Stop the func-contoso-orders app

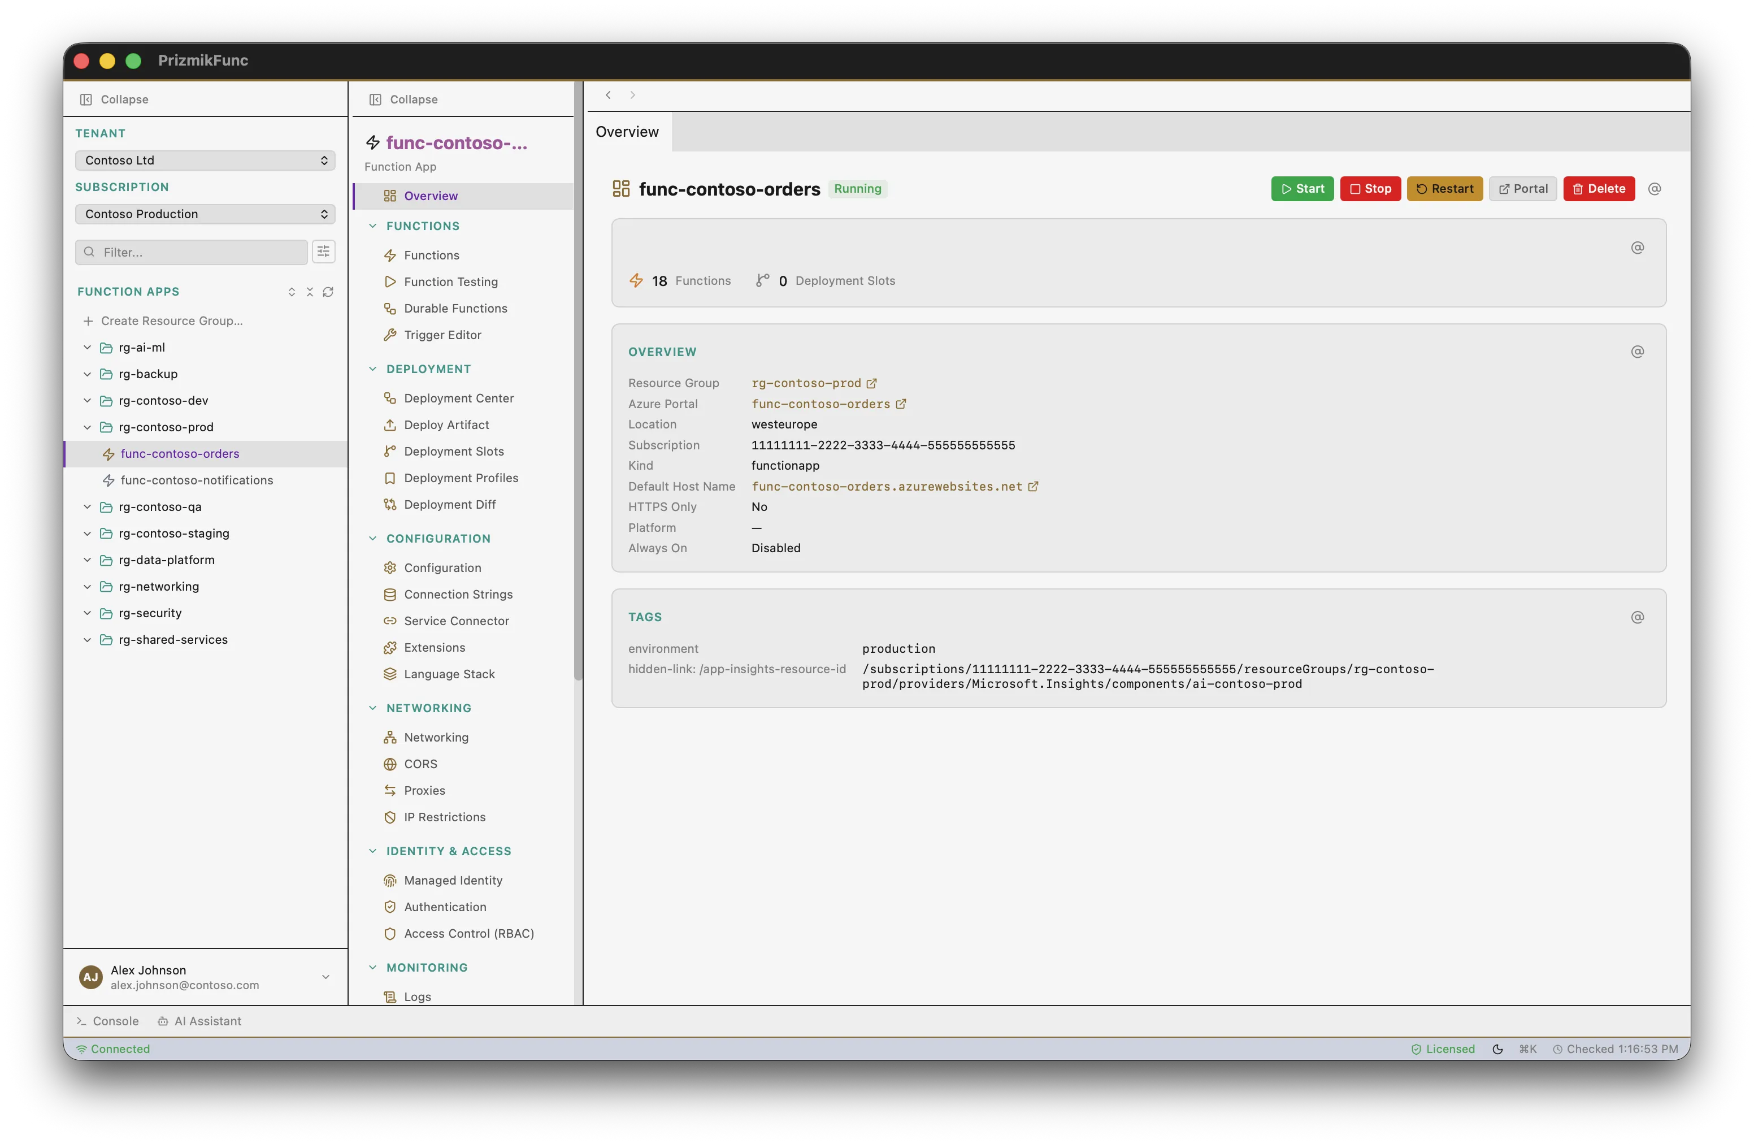(1370, 189)
